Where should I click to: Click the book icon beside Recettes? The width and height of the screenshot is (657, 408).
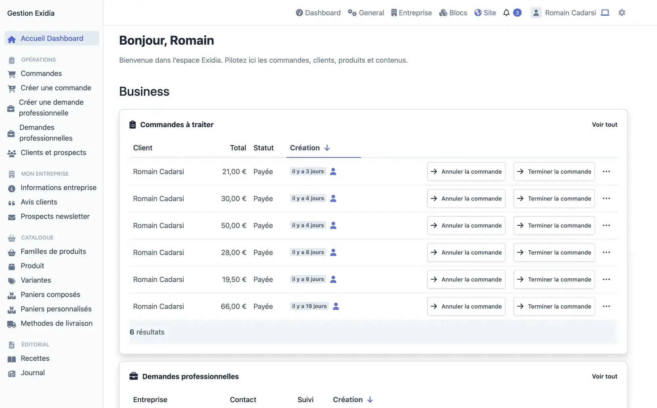(11, 359)
